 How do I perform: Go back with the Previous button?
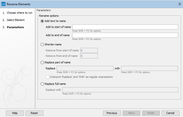coord(112,113)
